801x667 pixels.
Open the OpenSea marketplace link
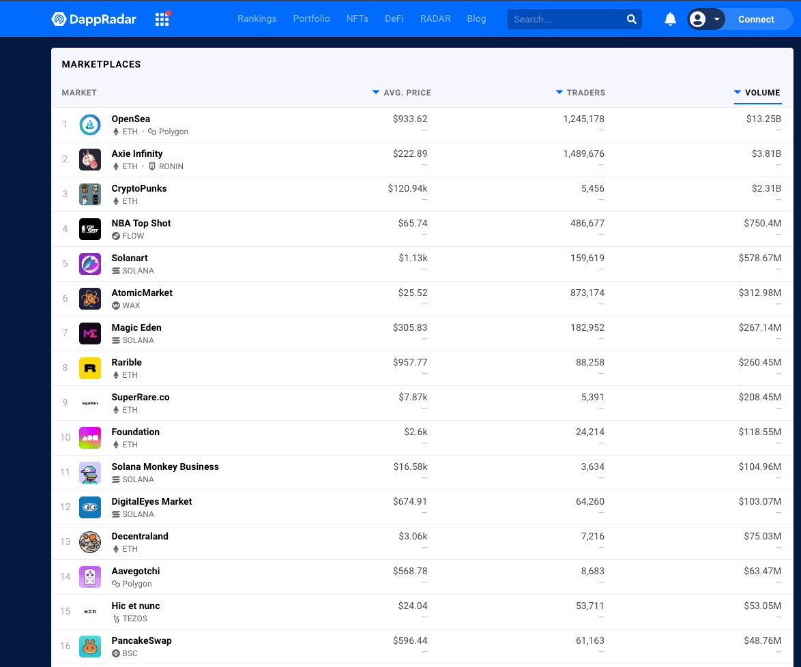[131, 119]
